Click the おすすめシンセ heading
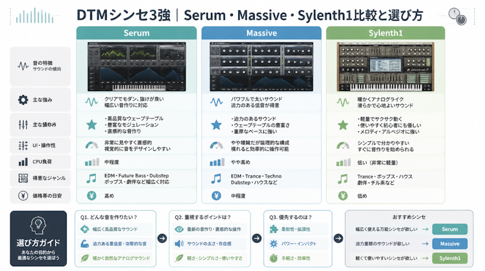 (409, 217)
